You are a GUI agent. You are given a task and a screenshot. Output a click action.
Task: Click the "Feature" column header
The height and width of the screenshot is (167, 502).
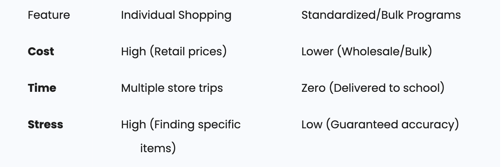[x=49, y=15]
